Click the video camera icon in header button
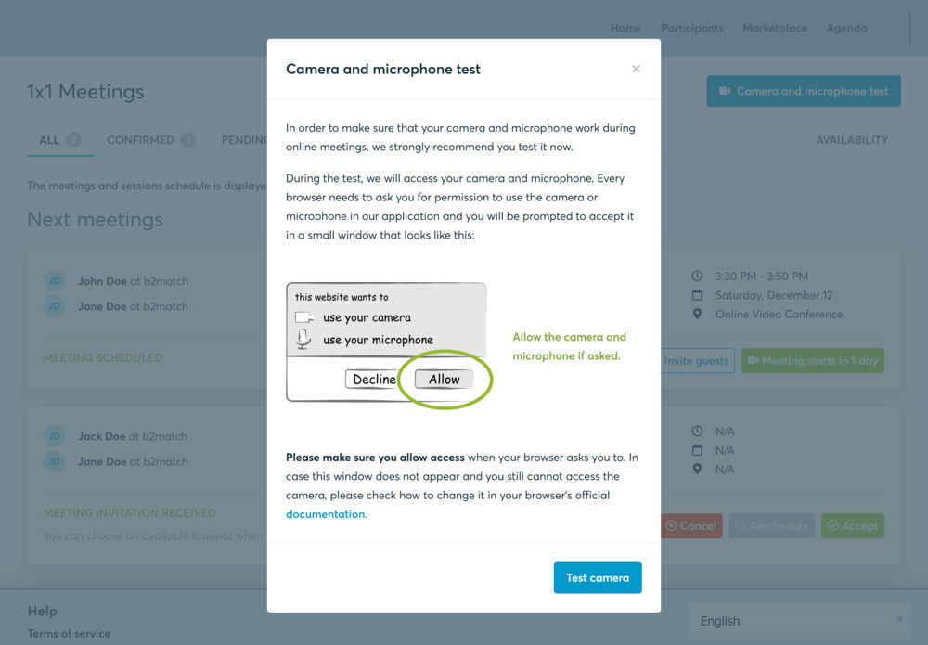This screenshot has height=645, width=928. pyautogui.click(x=725, y=91)
